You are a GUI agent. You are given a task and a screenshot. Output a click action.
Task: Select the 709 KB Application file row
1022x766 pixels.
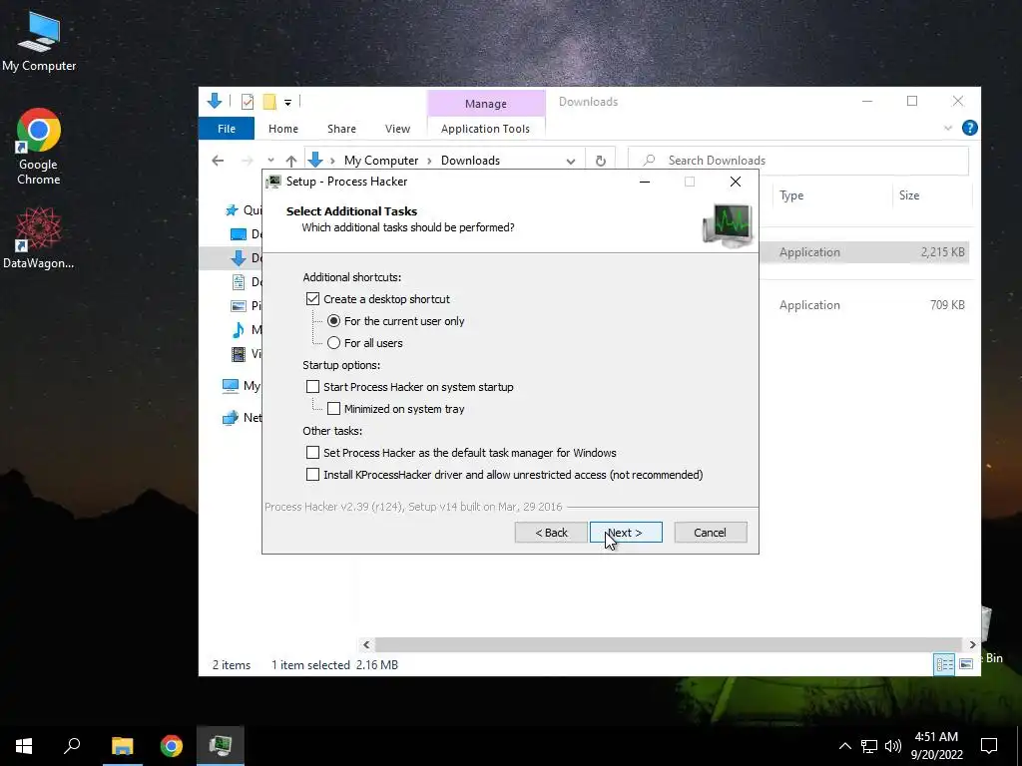864,305
